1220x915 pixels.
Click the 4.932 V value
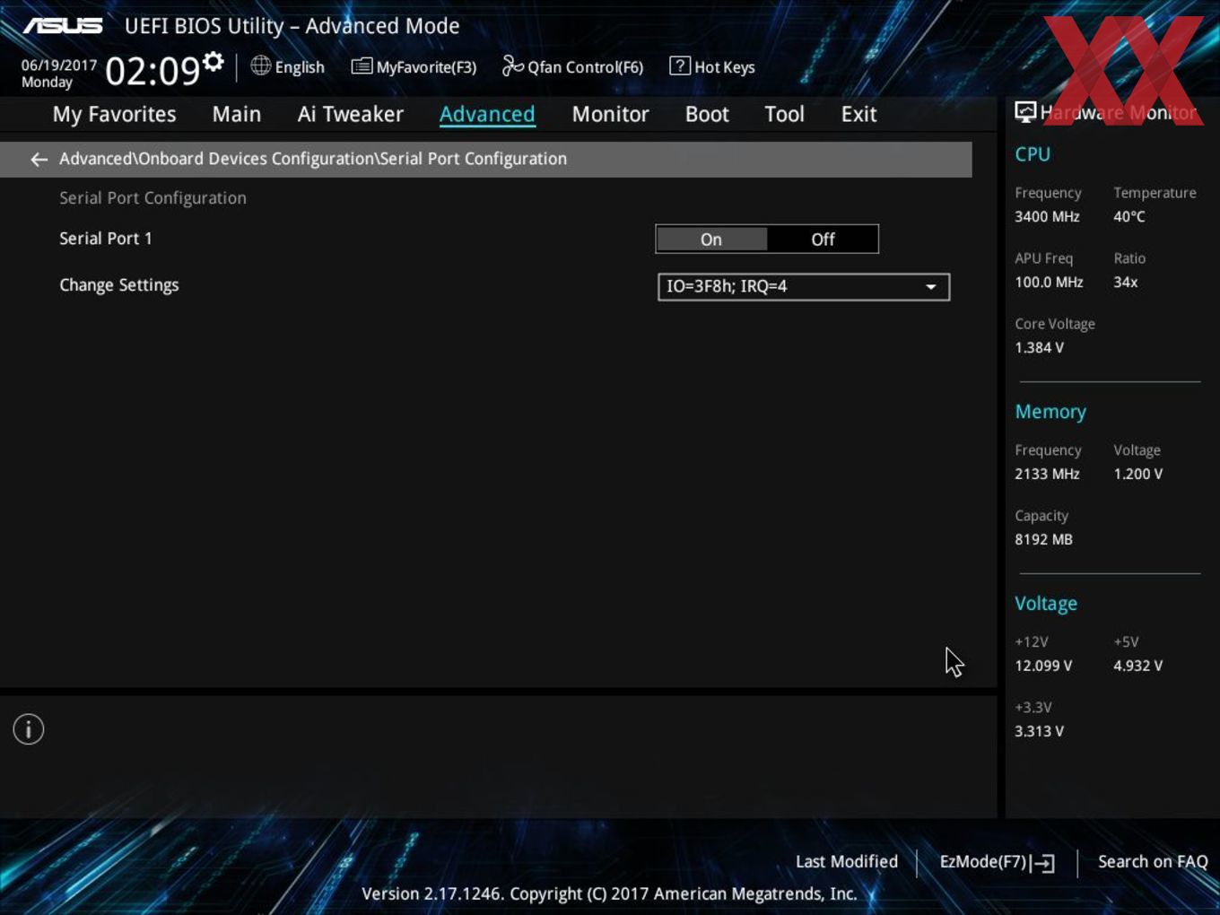tap(1138, 667)
